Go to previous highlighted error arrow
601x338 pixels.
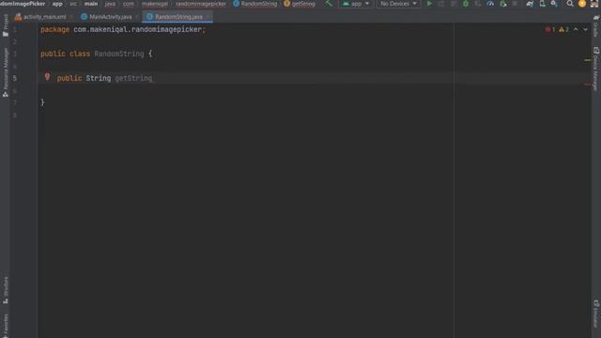pyautogui.click(x=576, y=29)
